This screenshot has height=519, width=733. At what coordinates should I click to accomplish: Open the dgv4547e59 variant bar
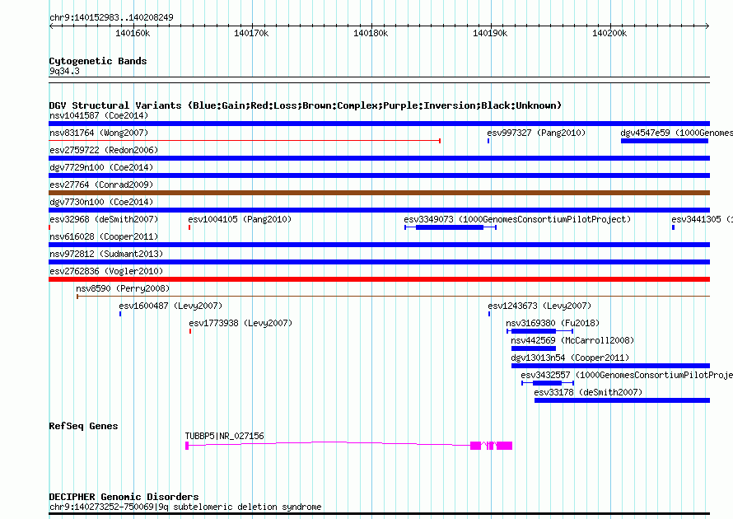coord(665,141)
